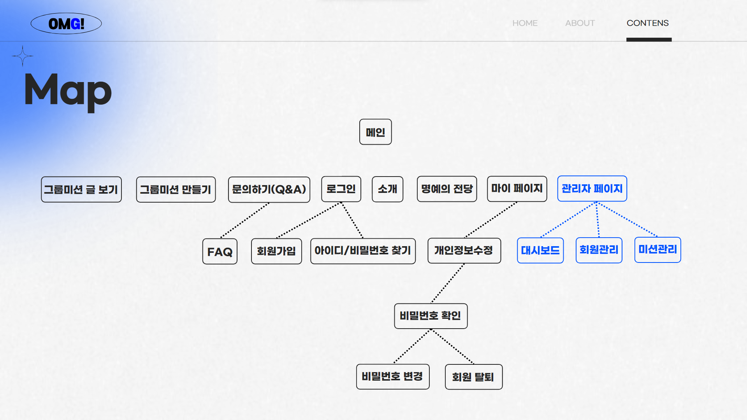Click the 문의하기(Q&A) node
The height and width of the screenshot is (420, 747).
pos(269,189)
